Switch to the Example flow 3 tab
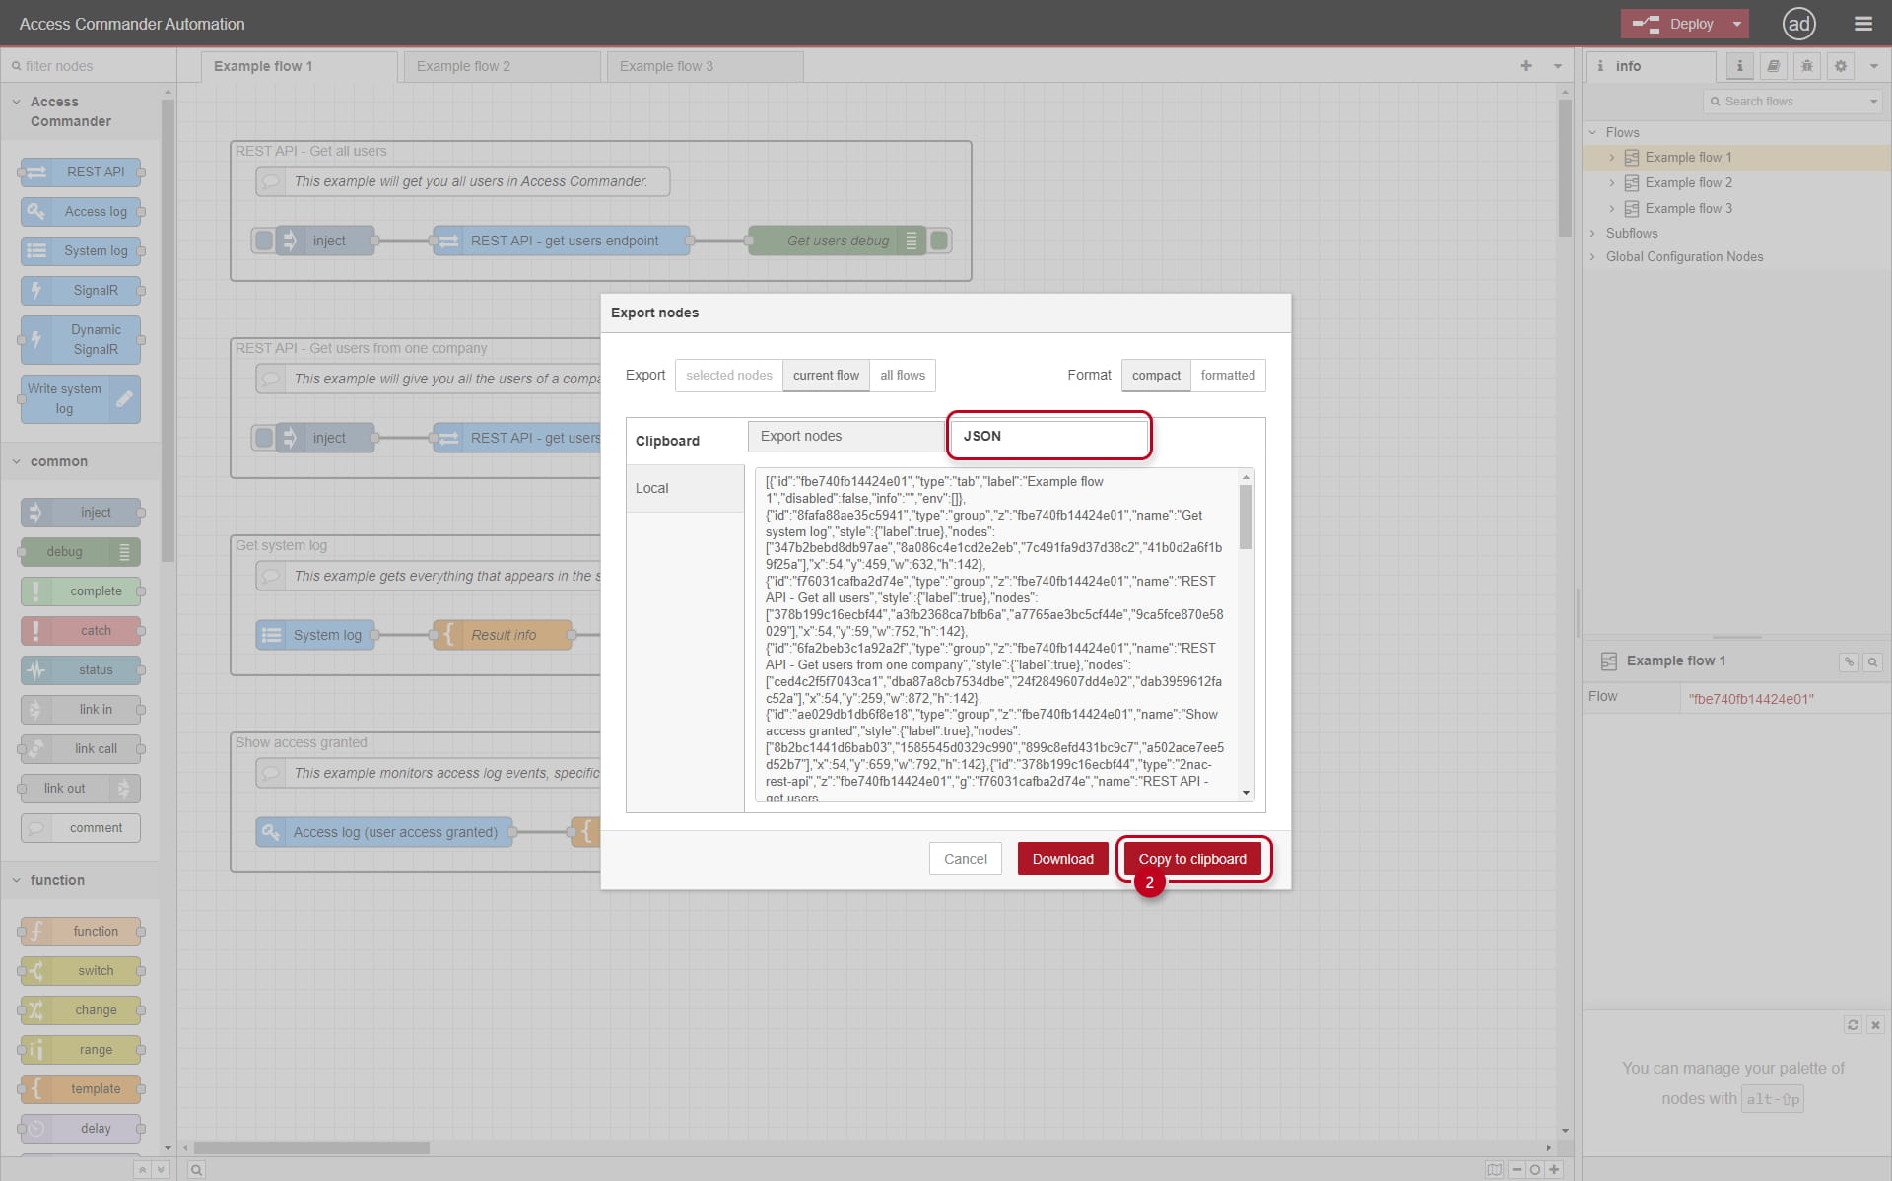1892x1181 pixels. click(705, 66)
